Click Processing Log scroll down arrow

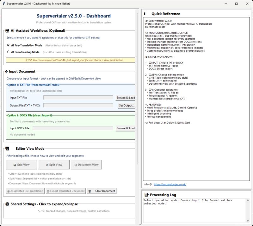pos(248,221)
